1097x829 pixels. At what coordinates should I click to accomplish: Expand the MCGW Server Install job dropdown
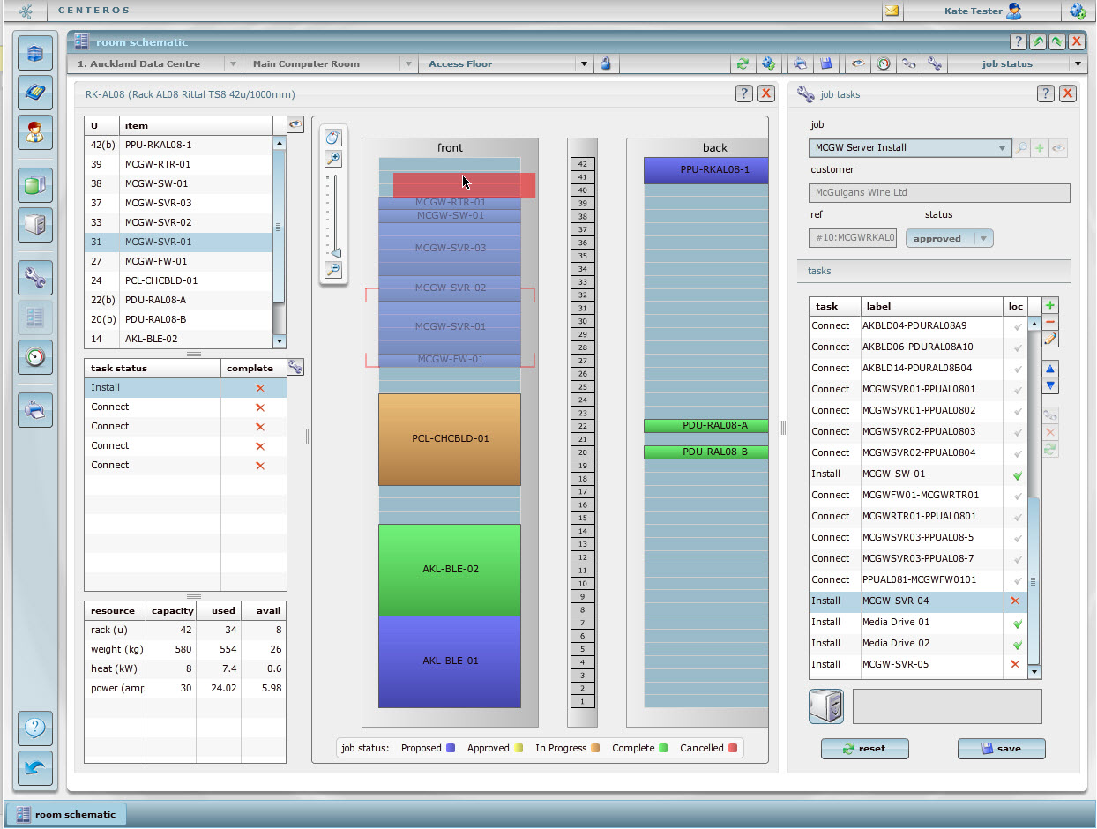pyautogui.click(x=1002, y=148)
